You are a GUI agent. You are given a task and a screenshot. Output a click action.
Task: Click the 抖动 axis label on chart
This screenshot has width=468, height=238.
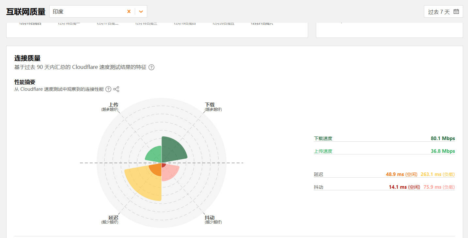point(210,217)
